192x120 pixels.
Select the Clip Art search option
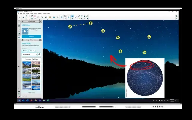(x=32, y=51)
